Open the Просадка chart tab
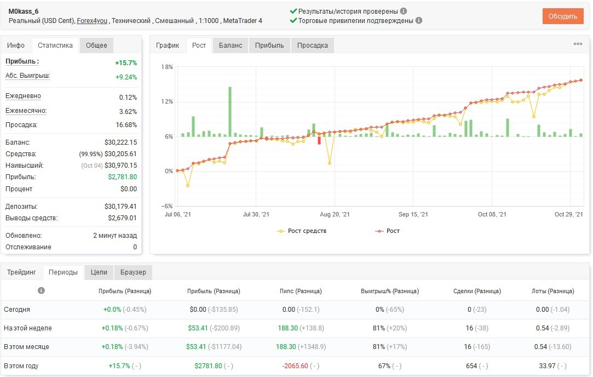 pos(313,45)
